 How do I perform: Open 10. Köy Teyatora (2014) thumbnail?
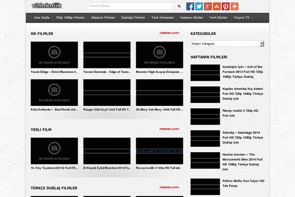[55, 151]
